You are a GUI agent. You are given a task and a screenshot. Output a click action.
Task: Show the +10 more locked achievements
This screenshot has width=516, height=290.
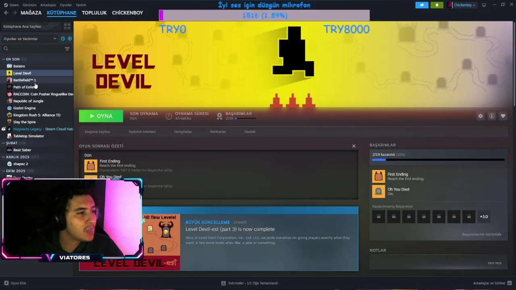tap(484, 217)
